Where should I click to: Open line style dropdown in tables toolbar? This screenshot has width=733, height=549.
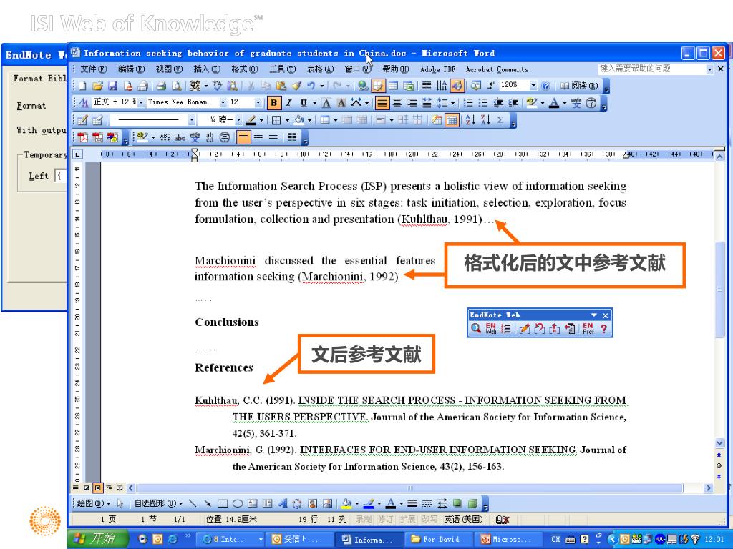[x=192, y=120]
